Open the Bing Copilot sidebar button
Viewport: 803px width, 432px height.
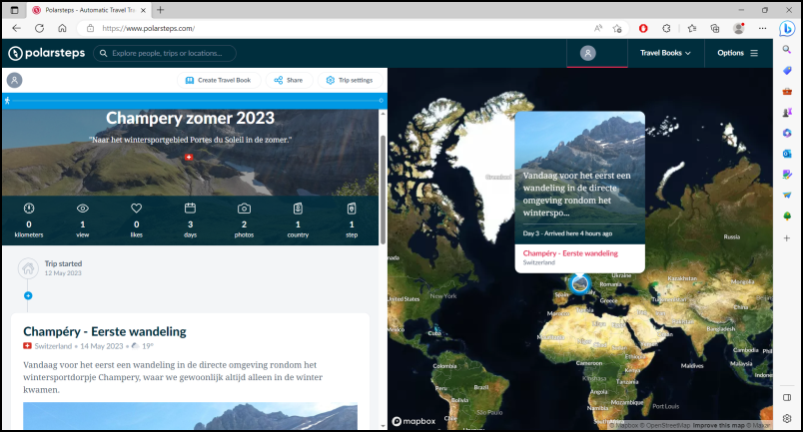(787, 29)
